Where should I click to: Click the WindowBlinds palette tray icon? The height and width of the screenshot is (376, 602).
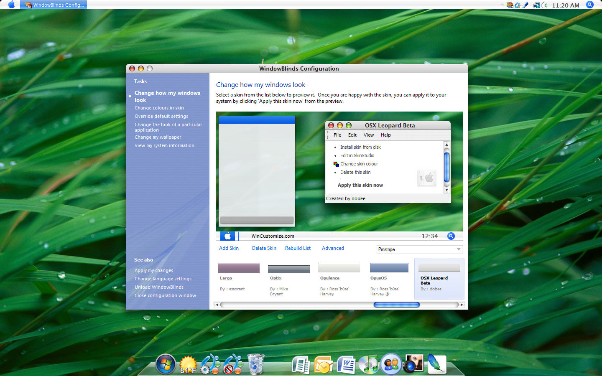[x=510, y=5]
